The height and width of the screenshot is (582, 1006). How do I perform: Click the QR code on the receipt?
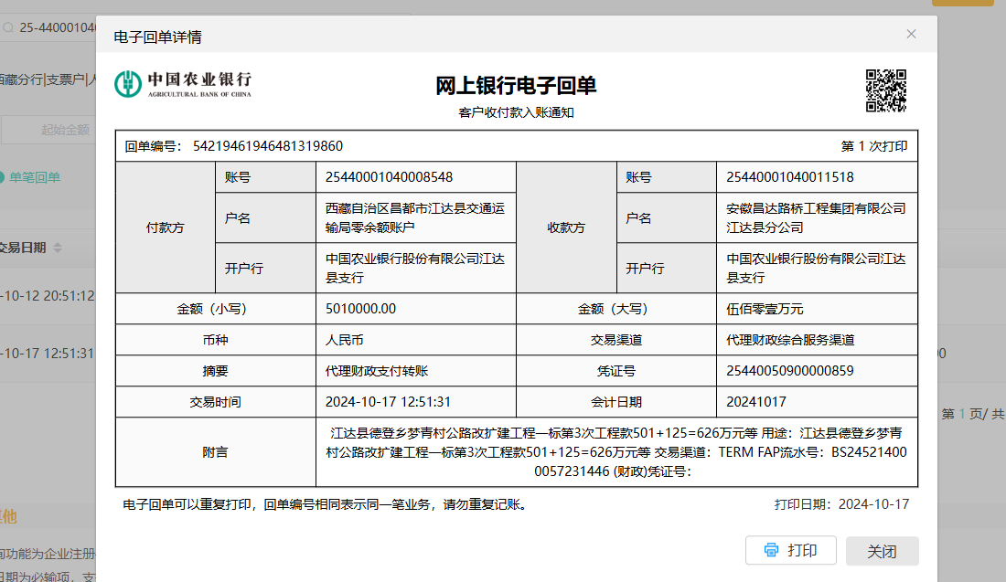[885, 90]
